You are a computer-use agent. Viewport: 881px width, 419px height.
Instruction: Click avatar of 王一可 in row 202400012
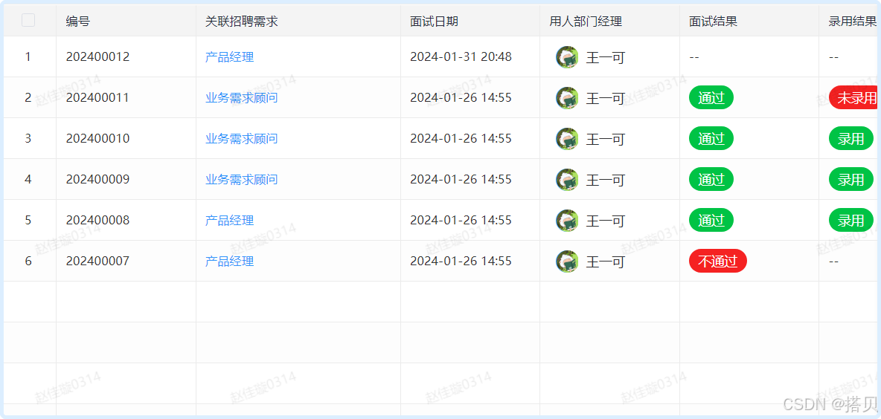click(x=567, y=57)
